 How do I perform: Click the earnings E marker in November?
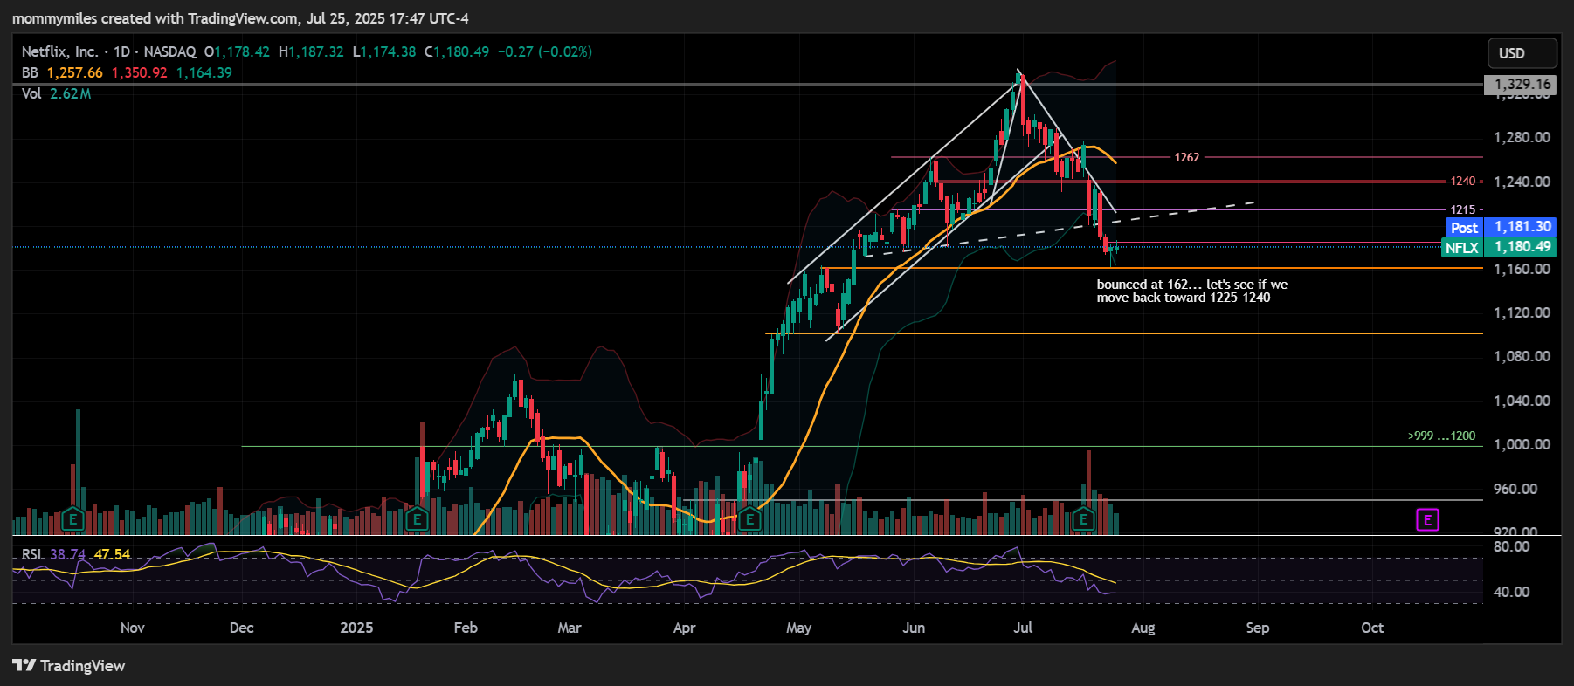(73, 520)
